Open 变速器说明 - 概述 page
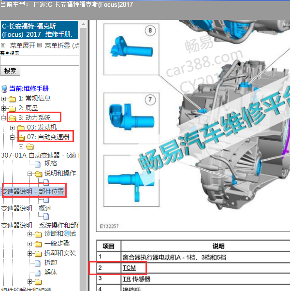 (26, 208)
